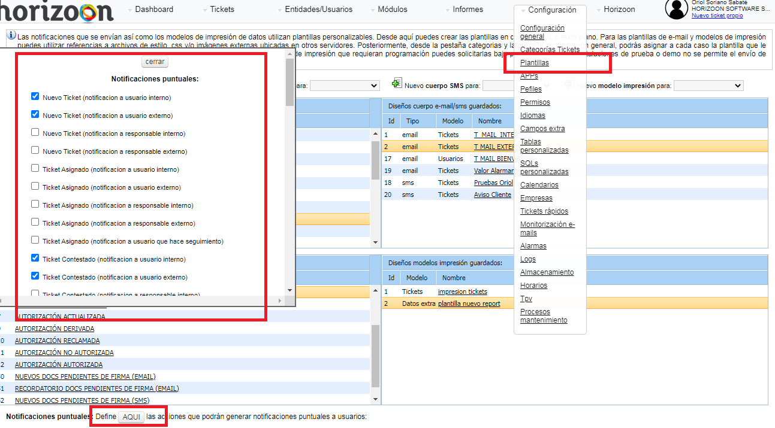Image resolution: width=775 pixels, height=428 pixels.
Task: Tick Ticket Asignado notificacion a responsable externo
Action: [x=35, y=222]
